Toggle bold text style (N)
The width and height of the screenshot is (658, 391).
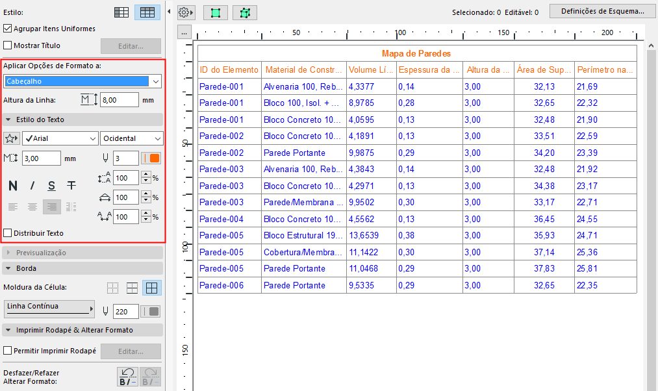(x=13, y=186)
